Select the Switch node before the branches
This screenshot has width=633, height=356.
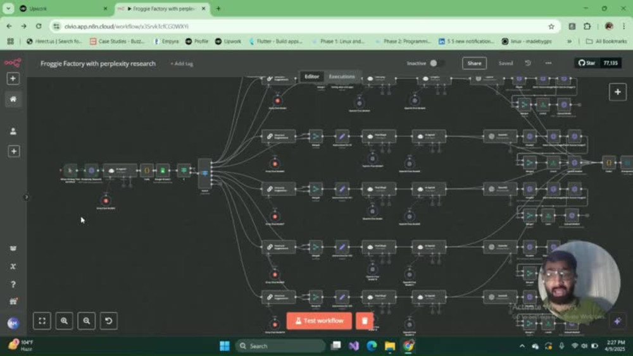pyautogui.click(x=204, y=173)
